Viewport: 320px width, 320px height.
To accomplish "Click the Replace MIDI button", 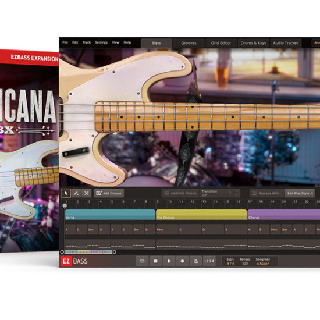I will click(x=267, y=193).
